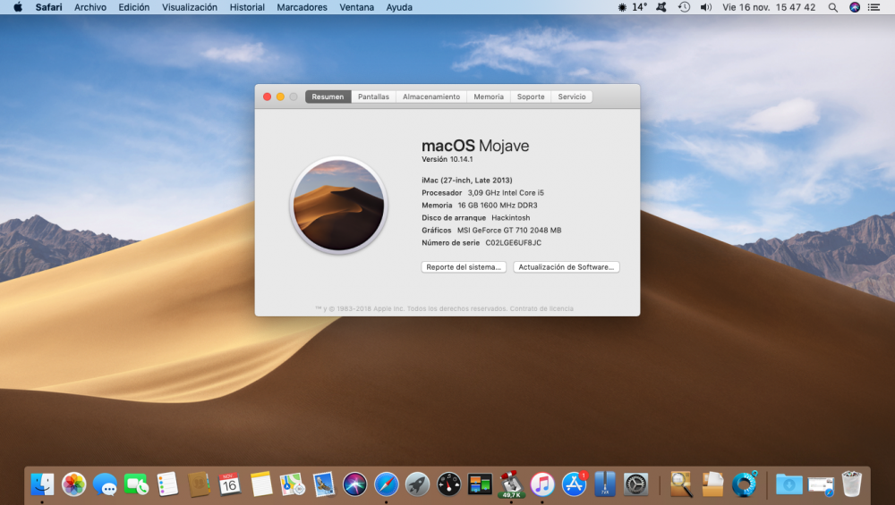Viewport: 895px width, 505px height.
Task: Open the Historial menu
Action: (247, 7)
